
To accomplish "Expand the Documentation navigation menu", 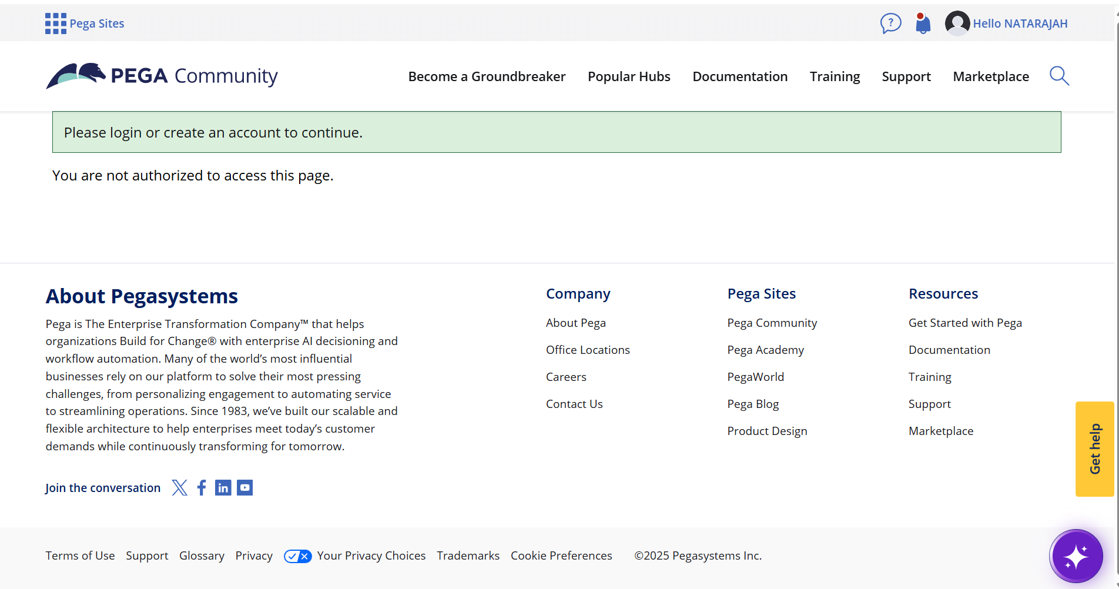I will [740, 76].
